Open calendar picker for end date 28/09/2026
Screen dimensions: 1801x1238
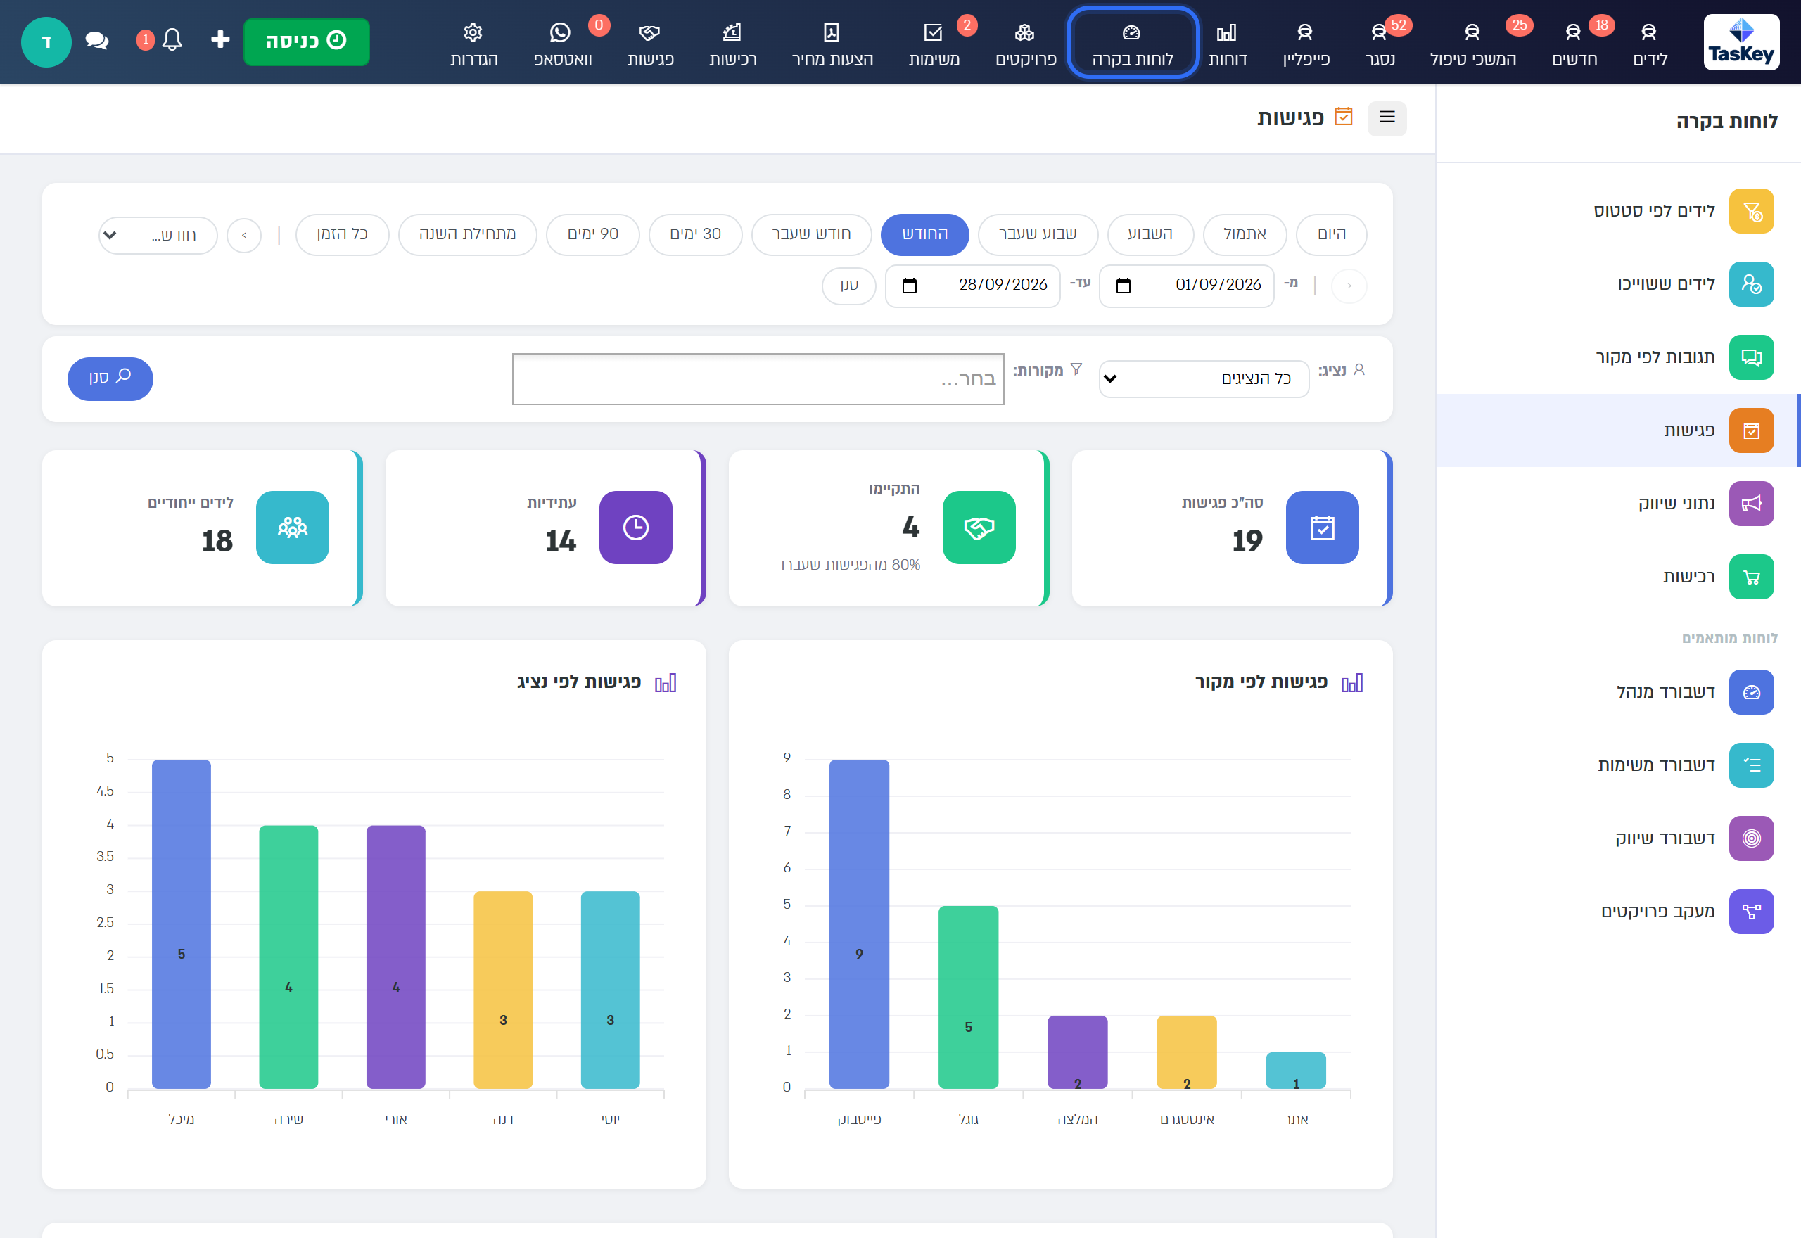click(x=909, y=286)
